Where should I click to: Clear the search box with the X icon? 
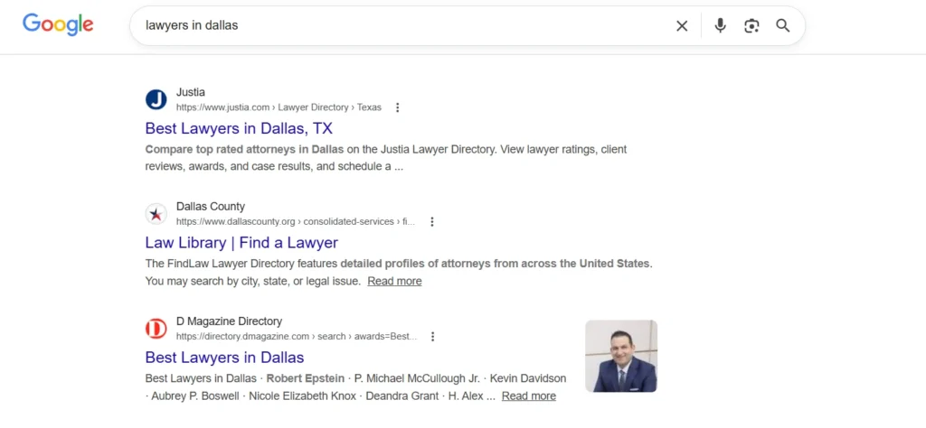(682, 26)
